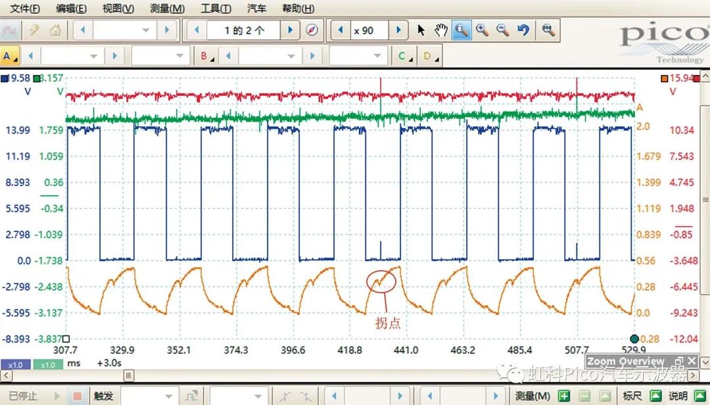Expand channel B options dropdown
Viewport: 710px width, 405px height.
[207, 57]
